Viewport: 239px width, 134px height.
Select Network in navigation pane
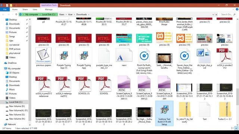coord(12,124)
